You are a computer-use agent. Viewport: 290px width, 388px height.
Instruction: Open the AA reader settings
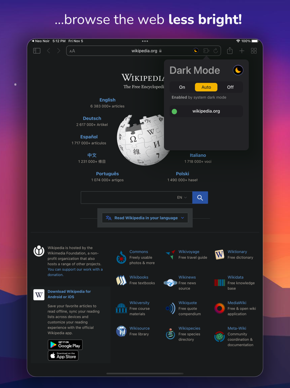click(72, 51)
